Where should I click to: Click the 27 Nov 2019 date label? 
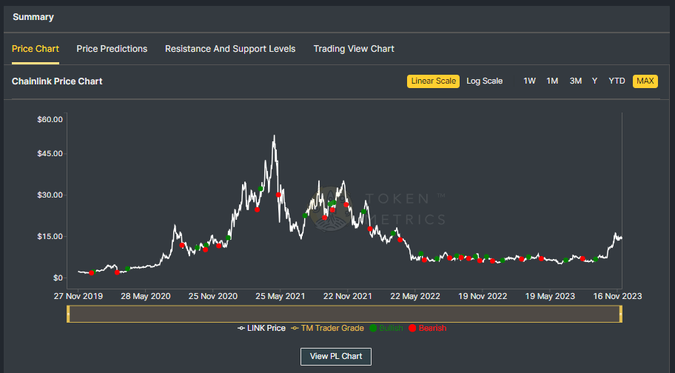pyautogui.click(x=78, y=296)
